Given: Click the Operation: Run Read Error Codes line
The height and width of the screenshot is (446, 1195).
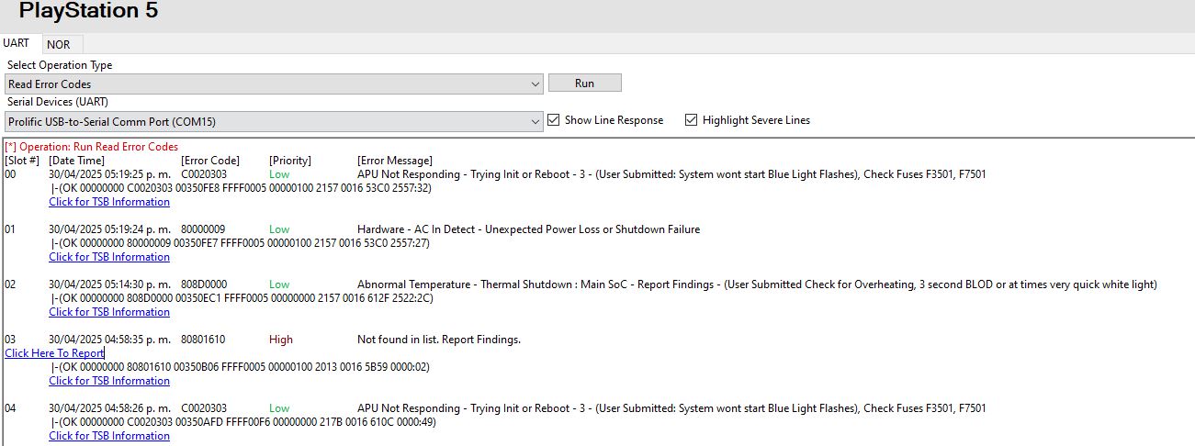Looking at the screenshot, I should pyautogui.click(x=92, y=147).
